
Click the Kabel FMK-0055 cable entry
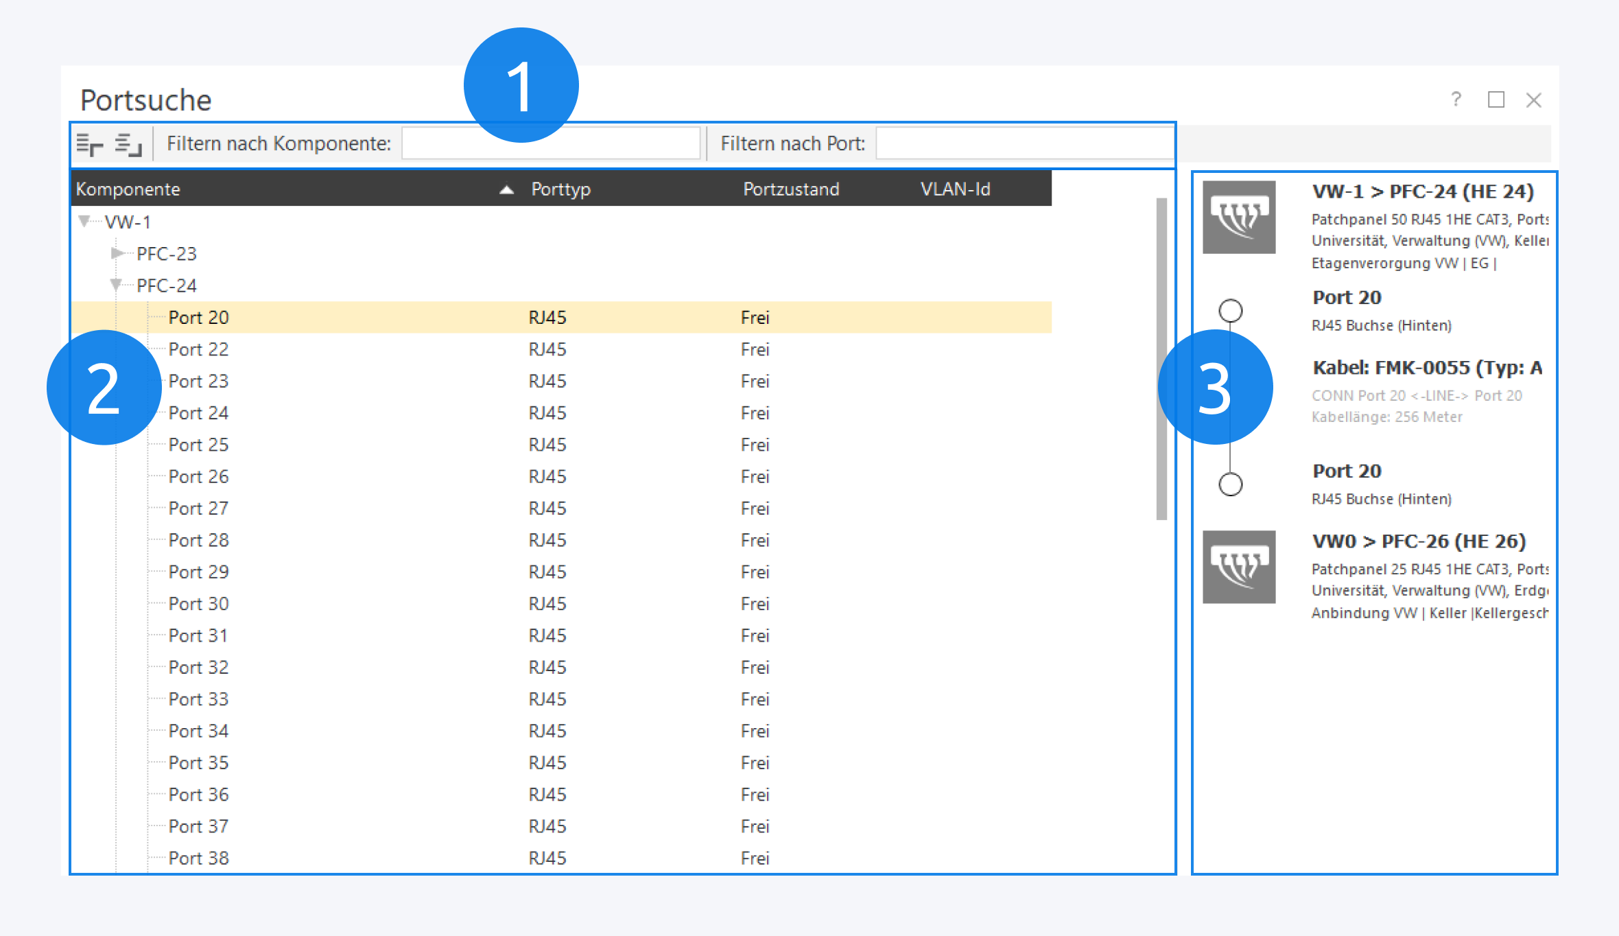(x=1426, y=368)
